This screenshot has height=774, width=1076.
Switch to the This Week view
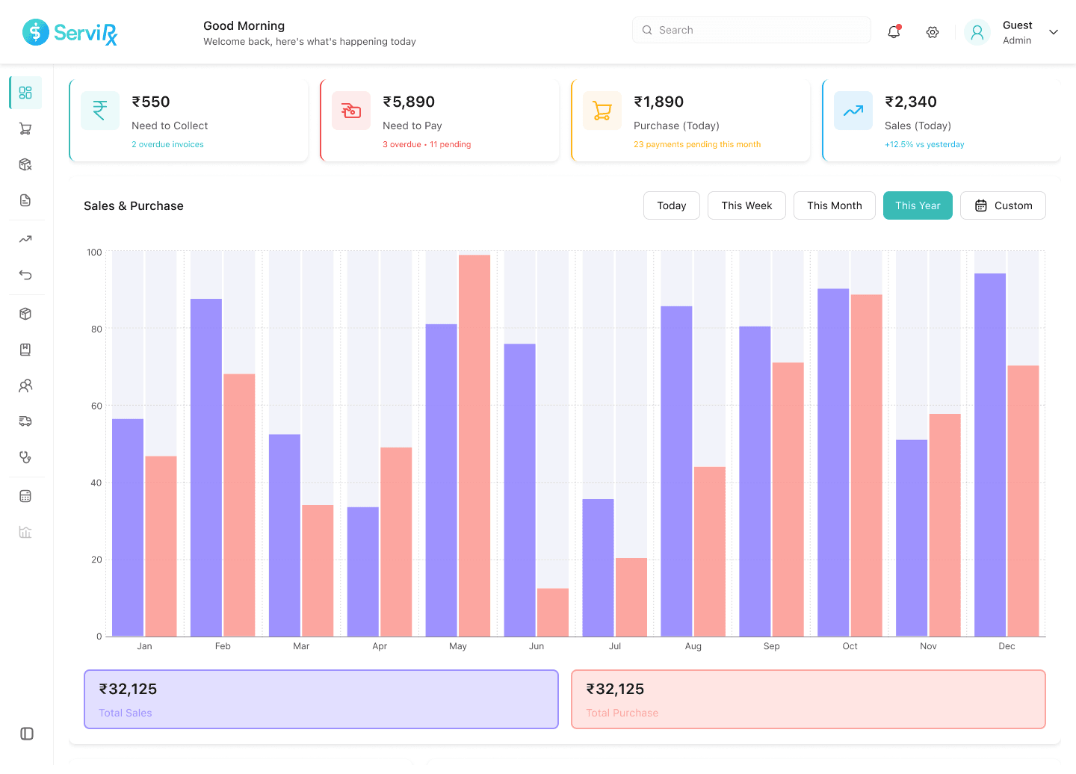point(746,205)
